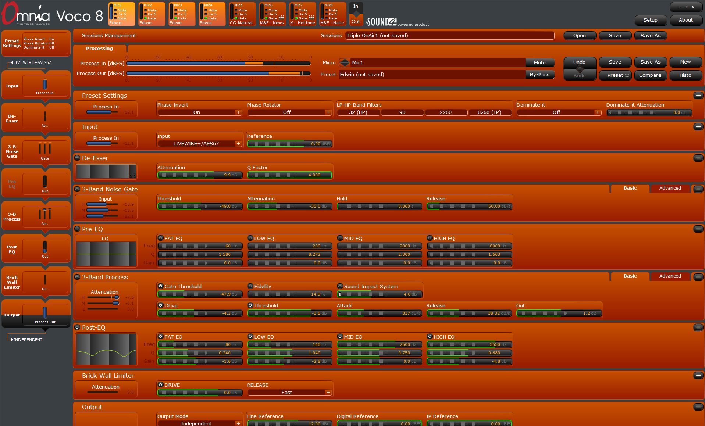The width and height of the screenshot is (705, 426).
Task: Open the 3-B Noise Gate sidebar module
Action: [36, 151]
